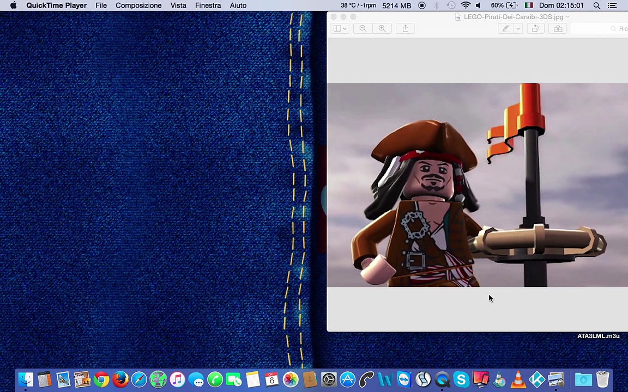Open VLC from the dock
Image resolution: width=628 pixels, height=392 pixels.
coord(518,379)
